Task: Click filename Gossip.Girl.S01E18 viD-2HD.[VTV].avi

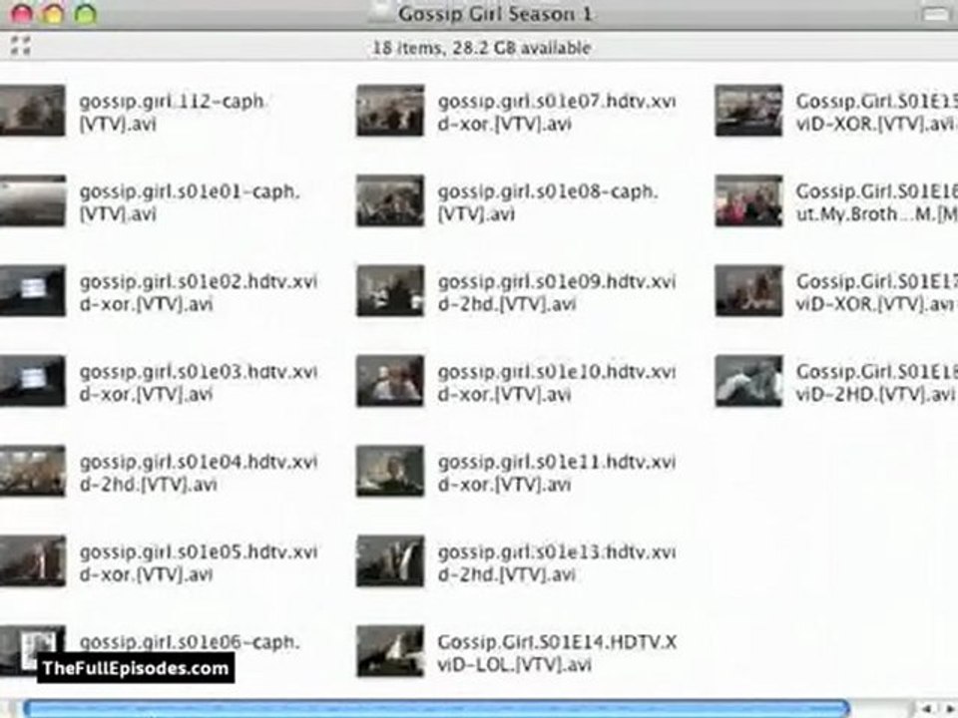Action: 876,383
